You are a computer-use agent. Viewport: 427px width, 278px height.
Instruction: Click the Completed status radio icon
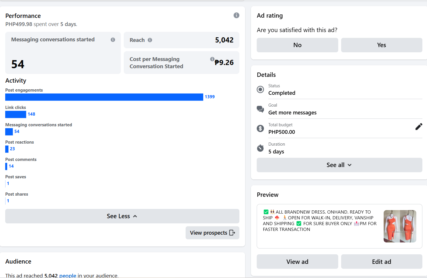tap(260, 90)
